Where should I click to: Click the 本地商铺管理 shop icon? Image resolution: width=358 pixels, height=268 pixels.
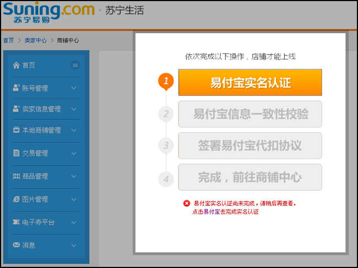pyautogui.click(x=17, y=130)
